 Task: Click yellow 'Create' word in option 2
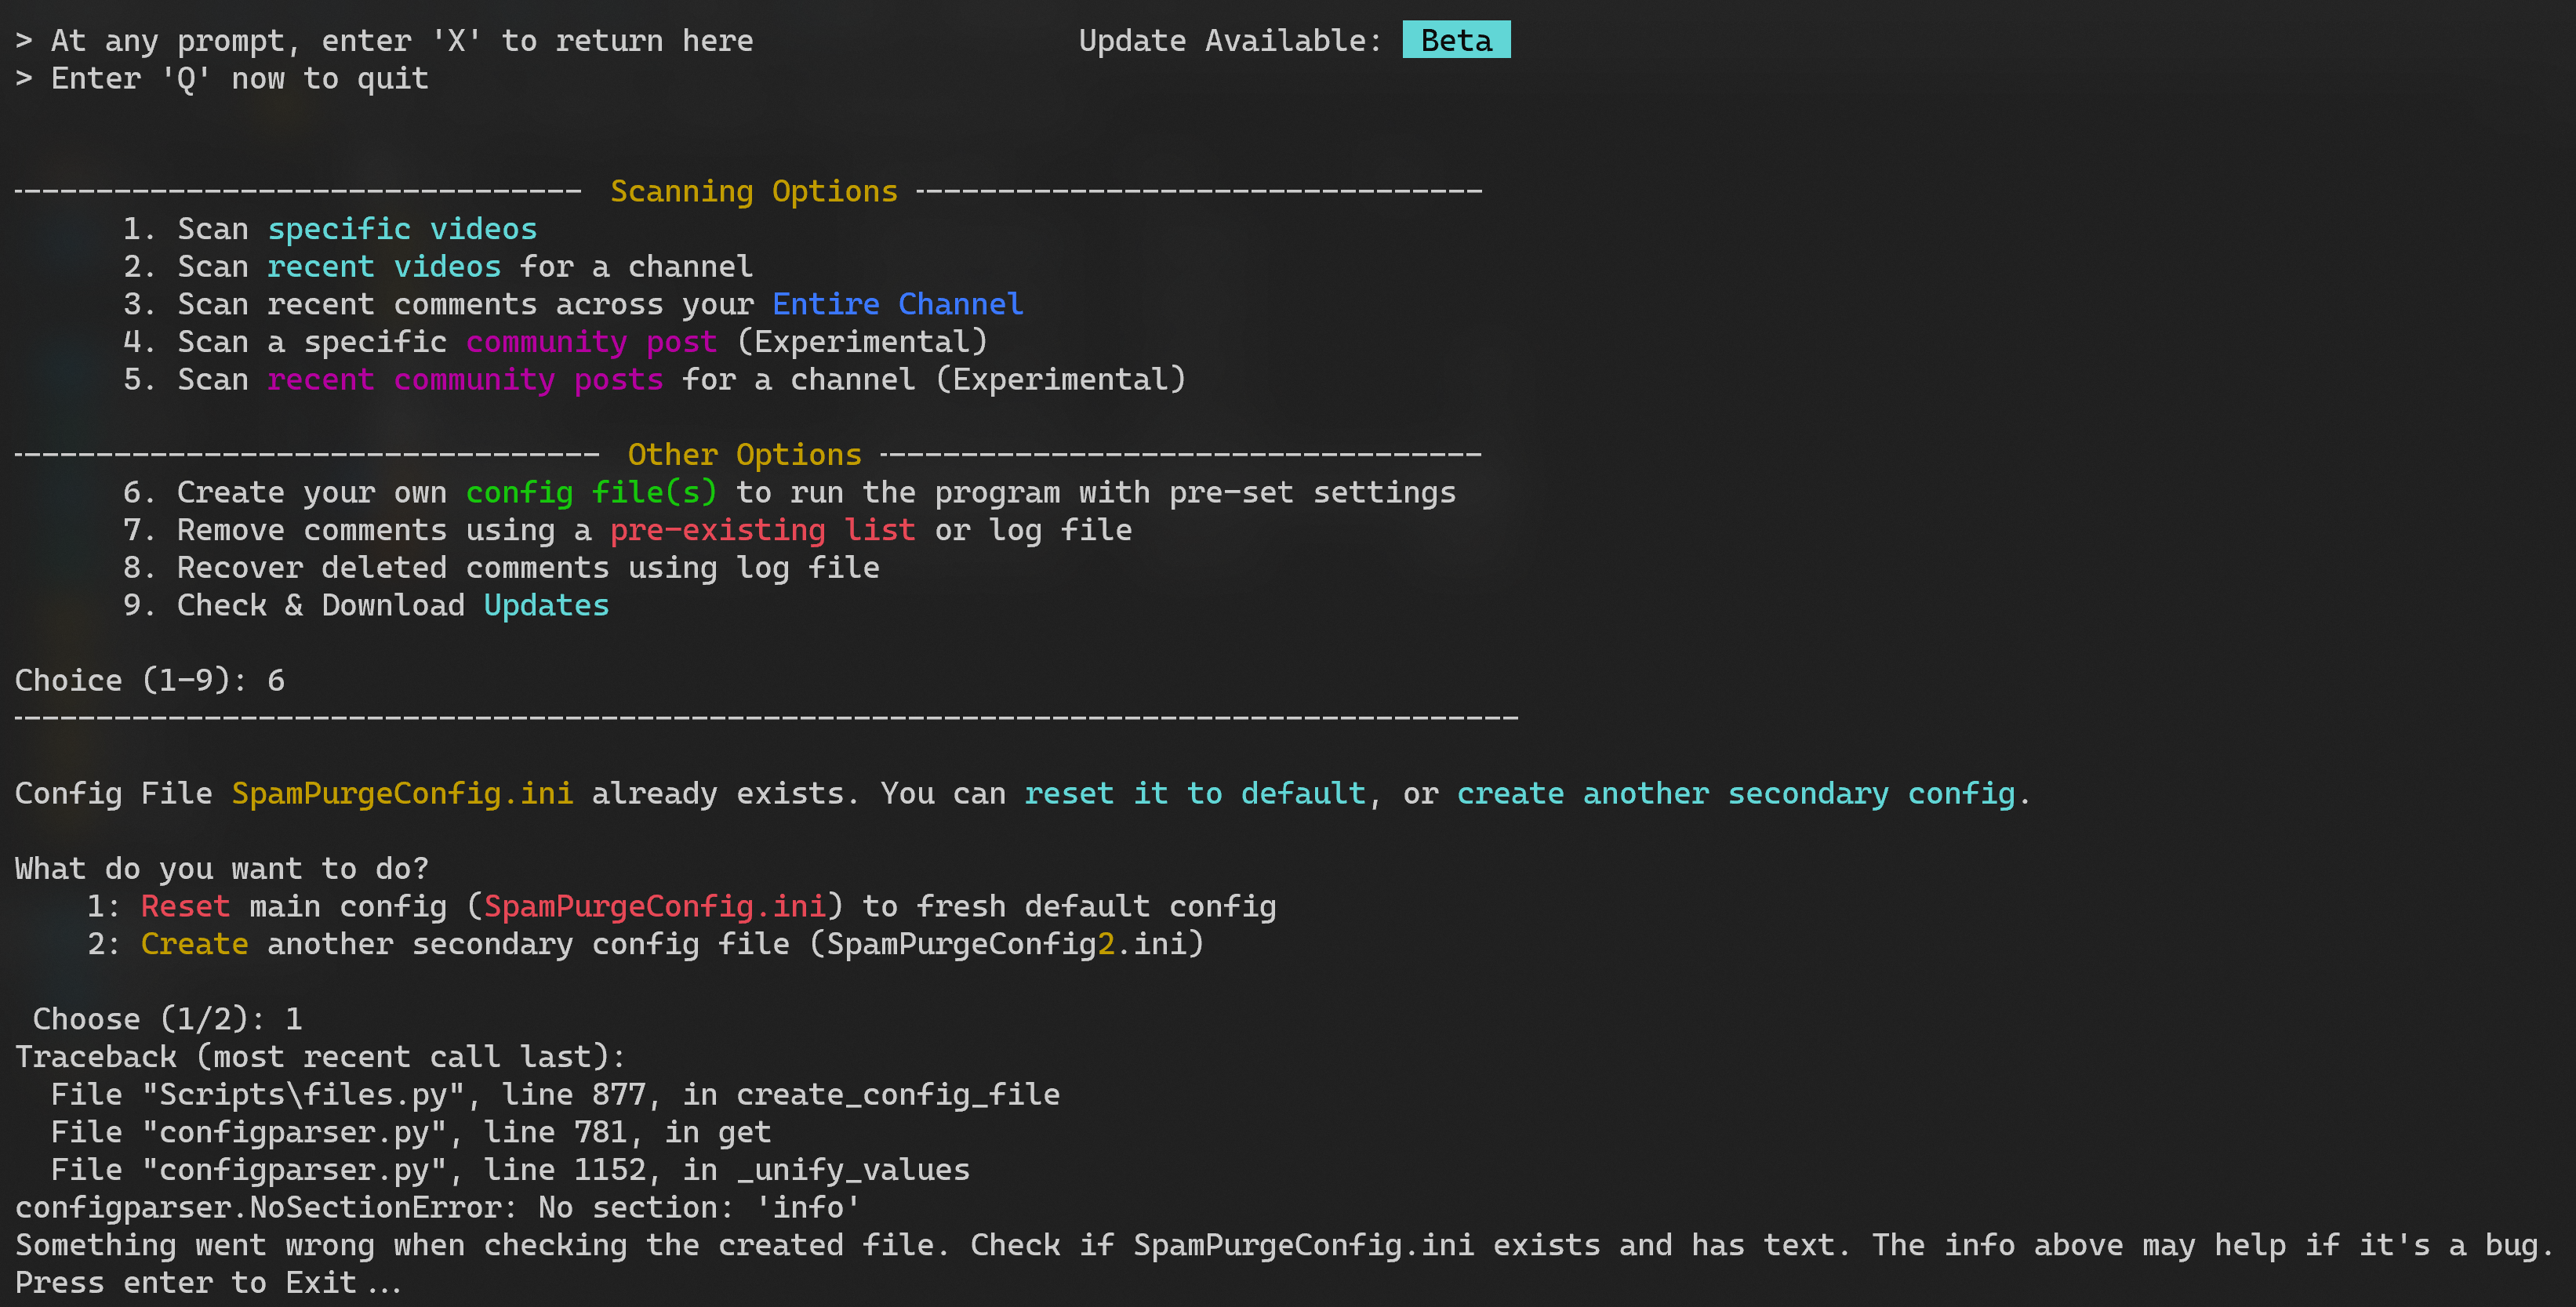(194, 945)
